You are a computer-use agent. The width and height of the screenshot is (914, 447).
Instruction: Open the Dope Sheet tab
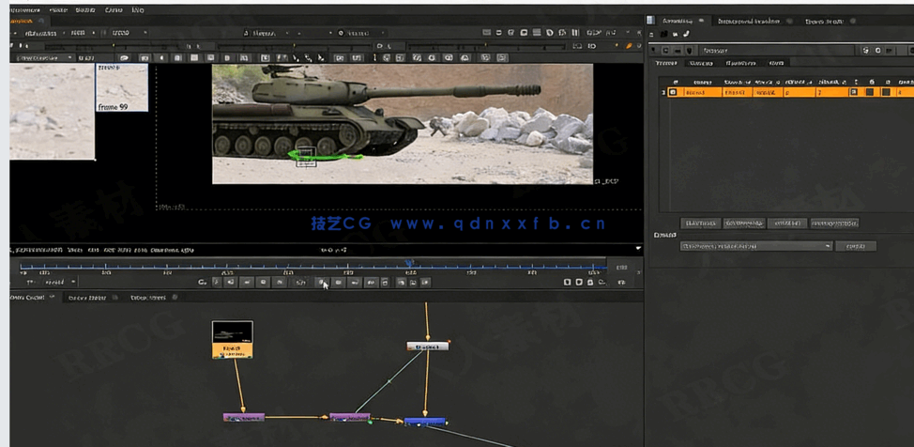click(148, 298)
